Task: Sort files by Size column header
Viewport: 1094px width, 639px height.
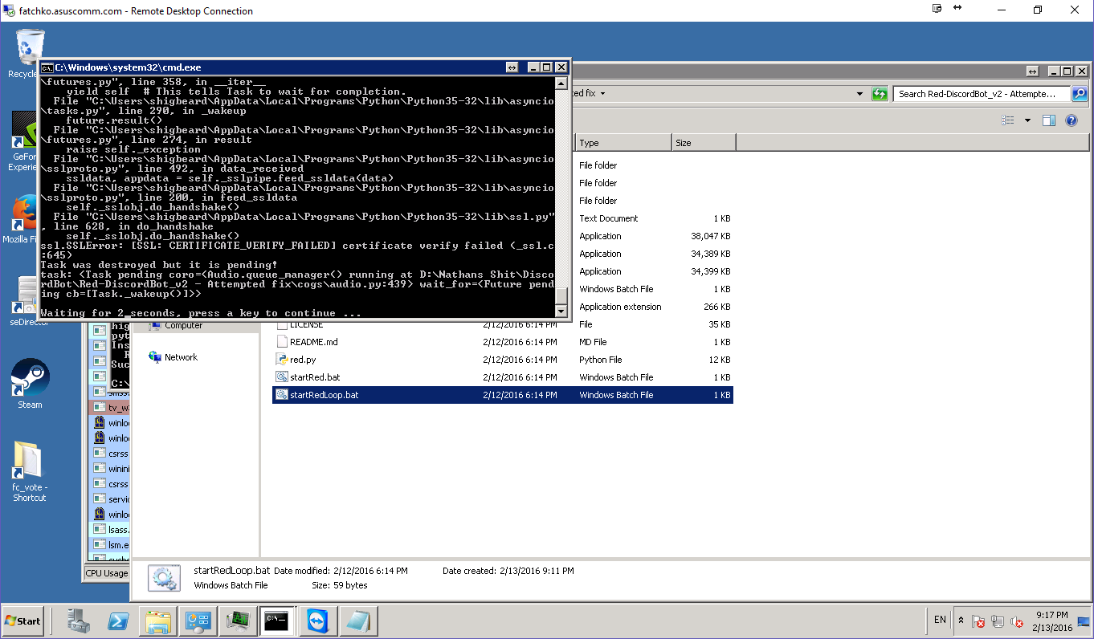Action: tap(703, 143)
